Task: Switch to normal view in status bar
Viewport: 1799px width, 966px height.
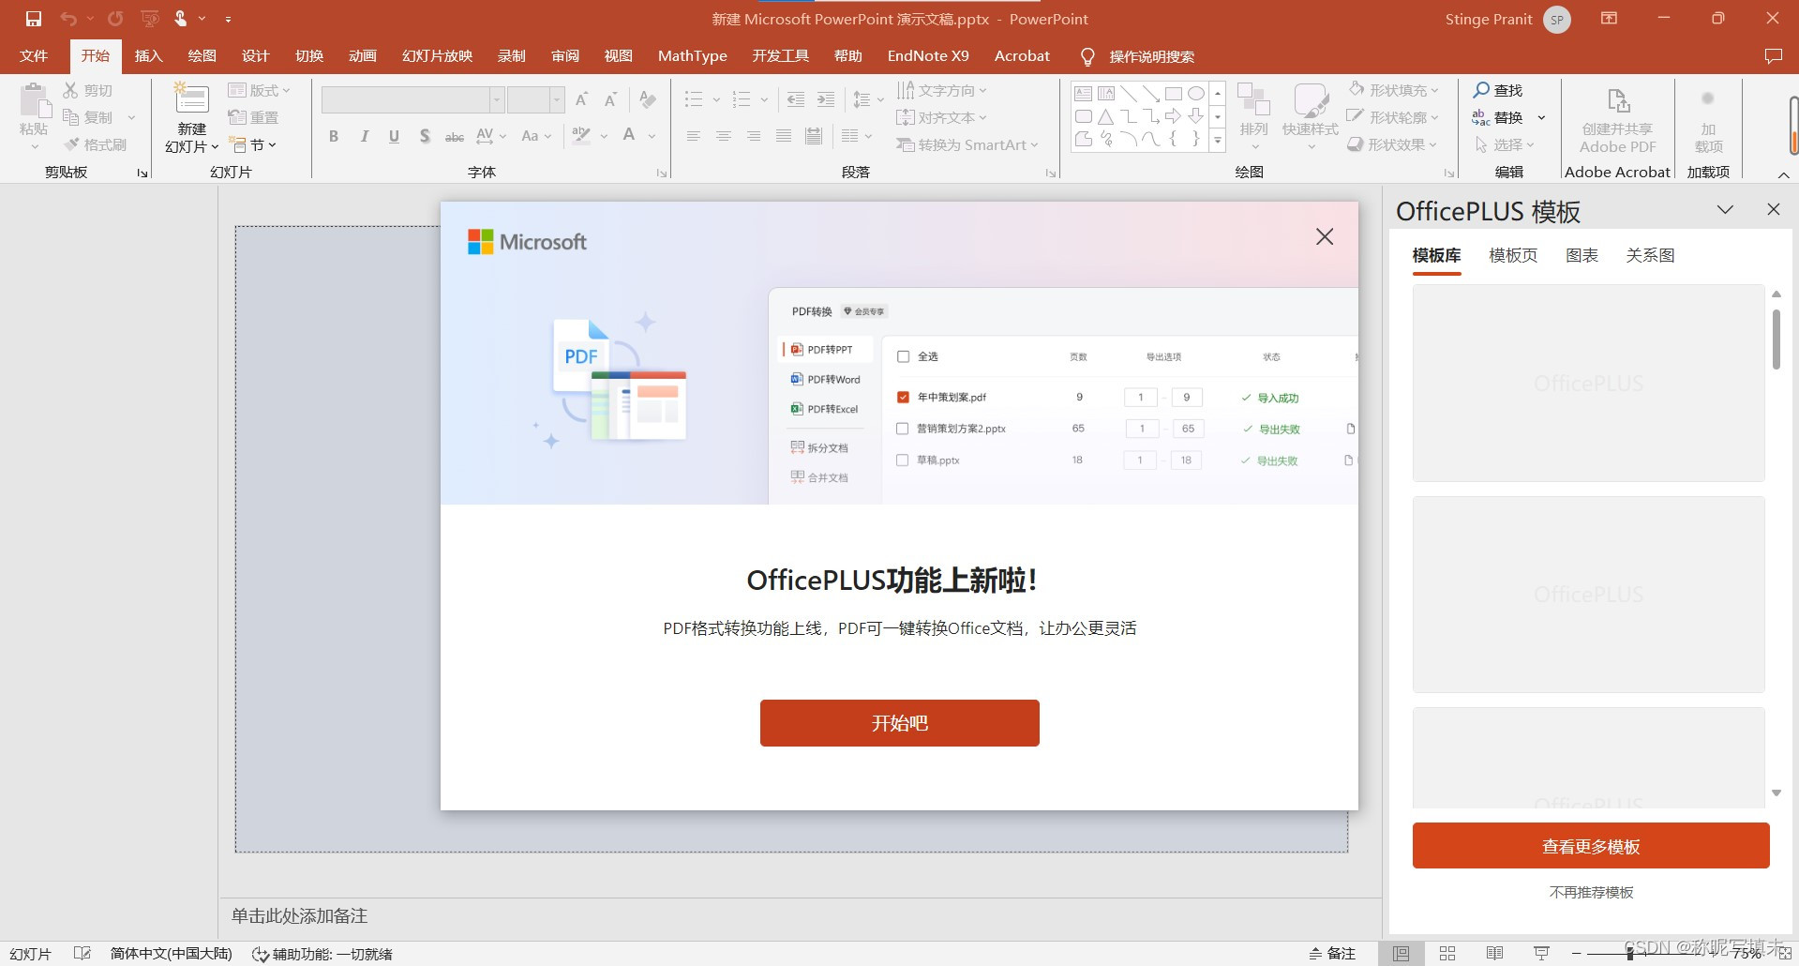Action: [1401, 954]
